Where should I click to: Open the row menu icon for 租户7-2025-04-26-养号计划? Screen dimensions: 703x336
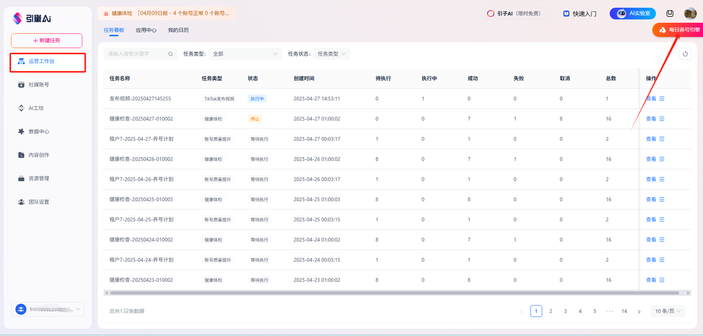[662, 179]
